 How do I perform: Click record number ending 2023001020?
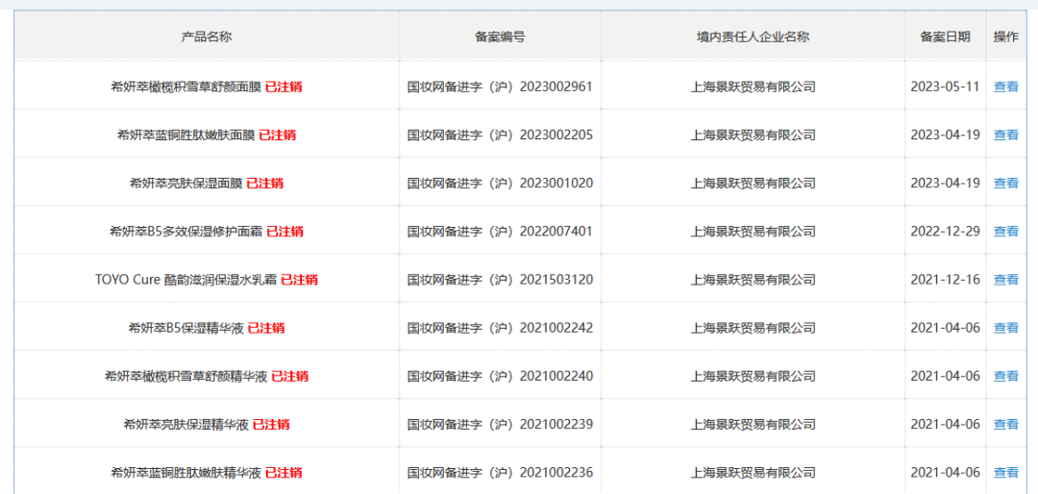tap(500, 184)
